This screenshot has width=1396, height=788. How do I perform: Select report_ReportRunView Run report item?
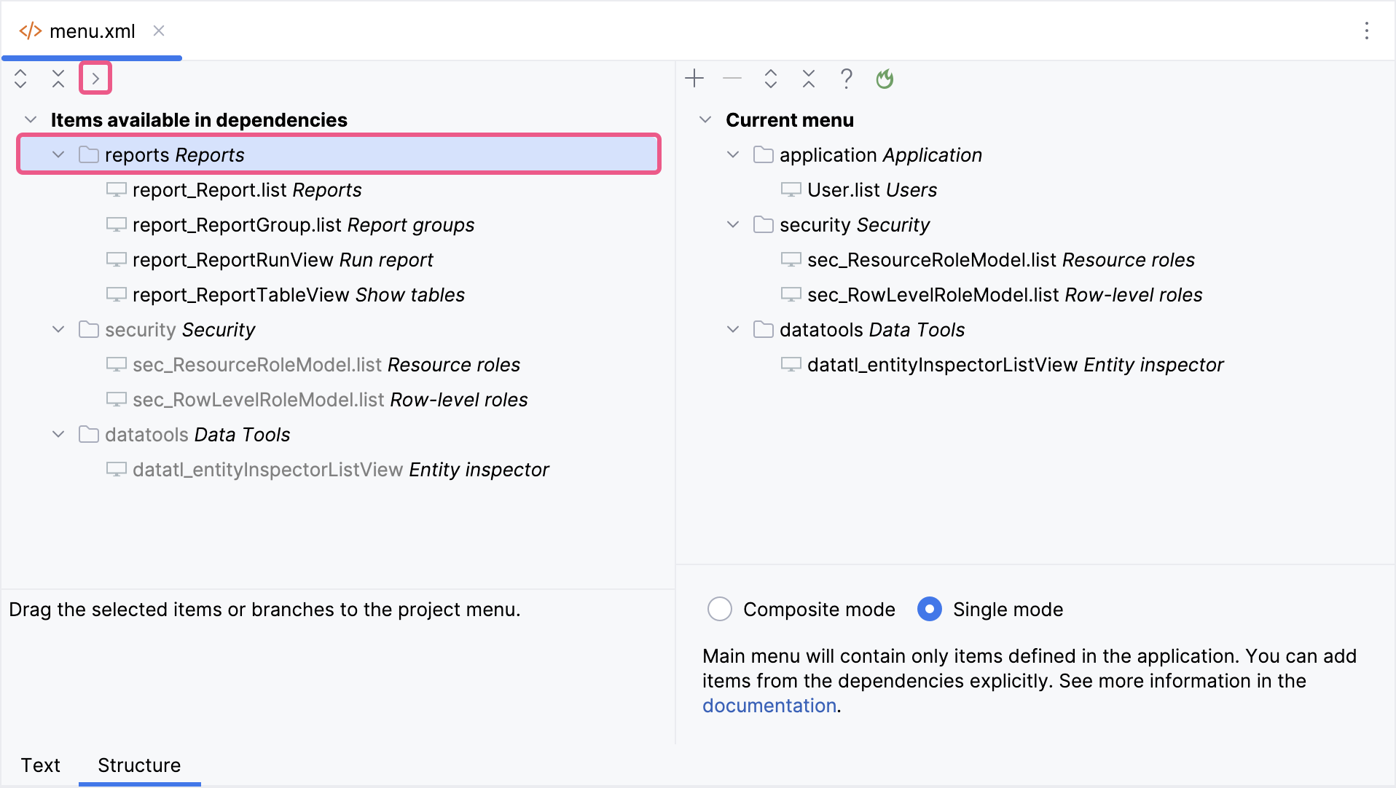283,260
